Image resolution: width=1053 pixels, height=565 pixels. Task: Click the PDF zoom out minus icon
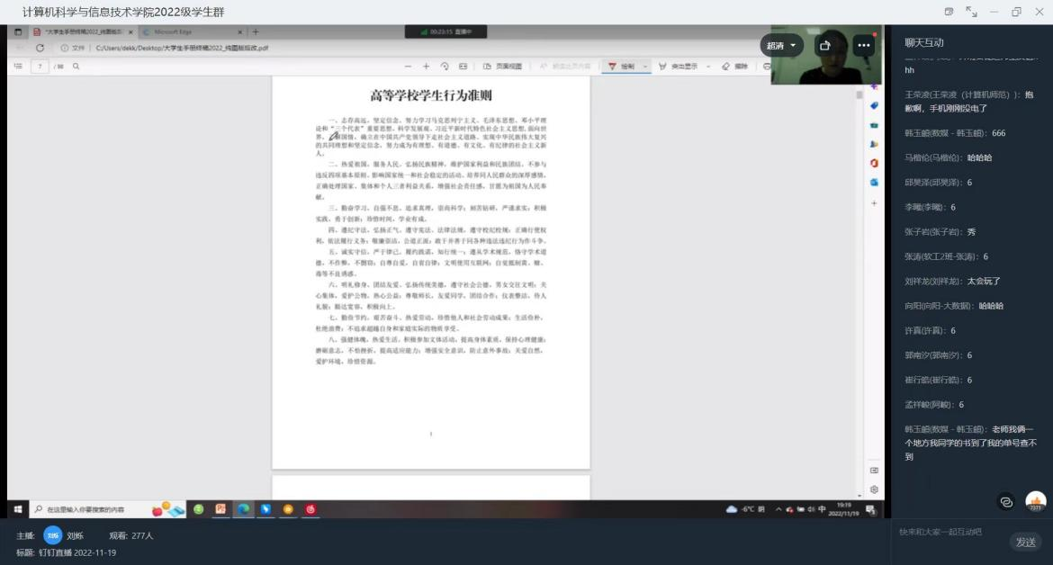pos(408,67)
